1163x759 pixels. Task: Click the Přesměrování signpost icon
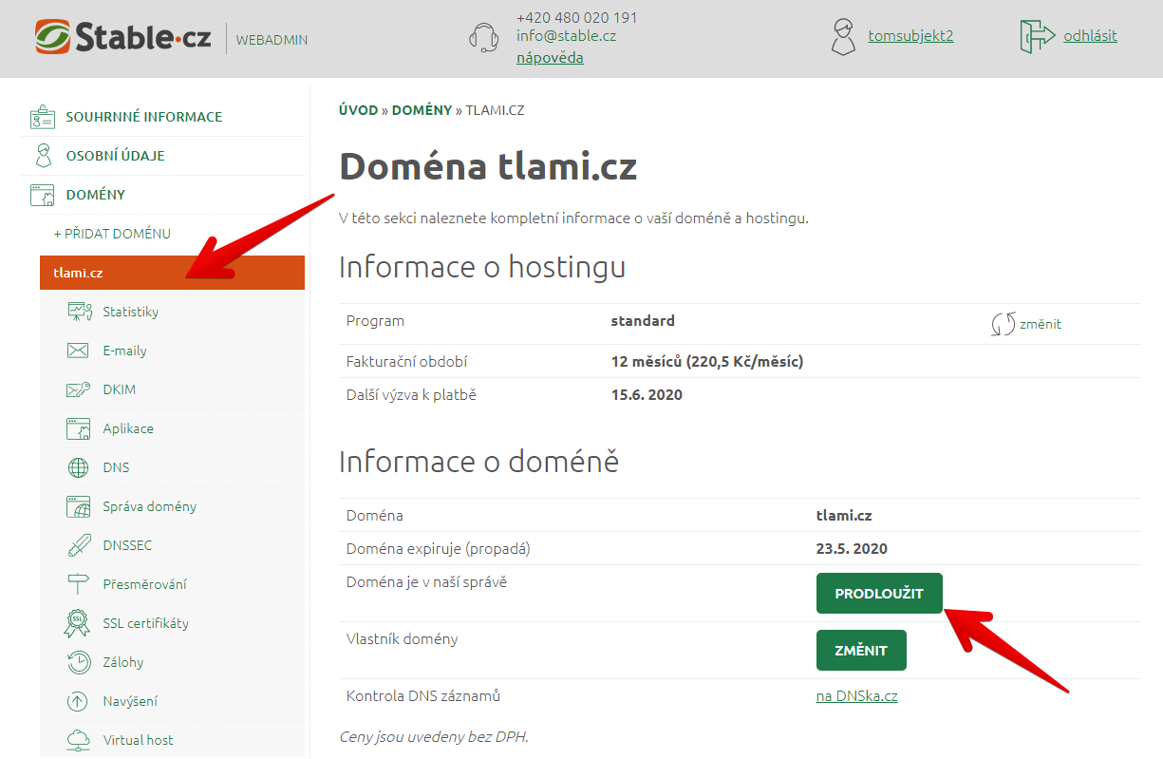pyautogui.click(x=78, y=584)
